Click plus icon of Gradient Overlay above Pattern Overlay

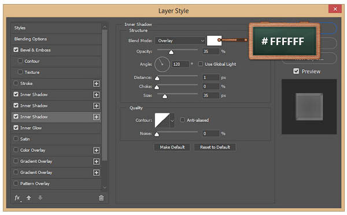tap(96, 173)
